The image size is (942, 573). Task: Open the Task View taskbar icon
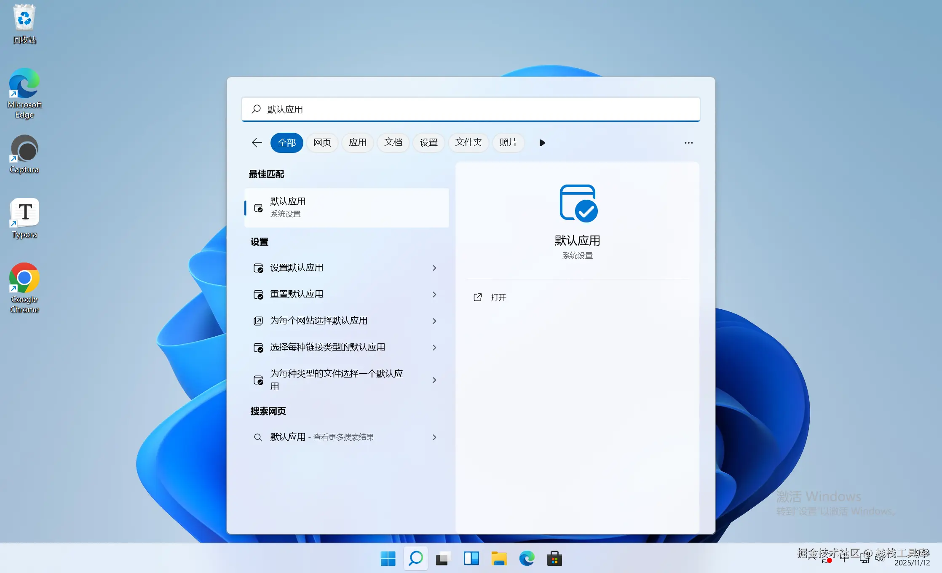[443, 559]
